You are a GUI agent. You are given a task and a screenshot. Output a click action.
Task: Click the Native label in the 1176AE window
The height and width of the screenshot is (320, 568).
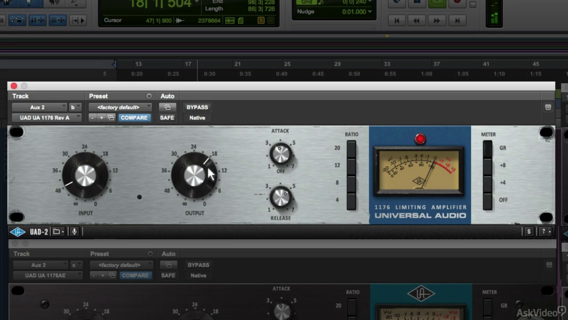(x=198, y=276)
